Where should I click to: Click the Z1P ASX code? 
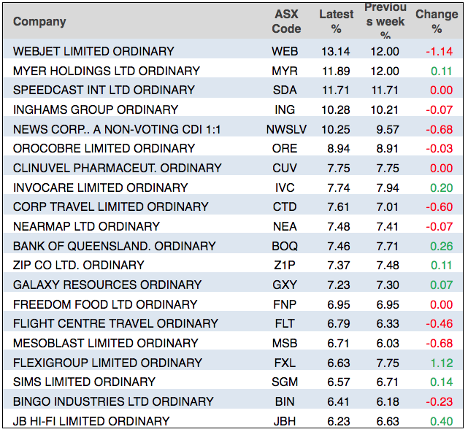point(285,265)
